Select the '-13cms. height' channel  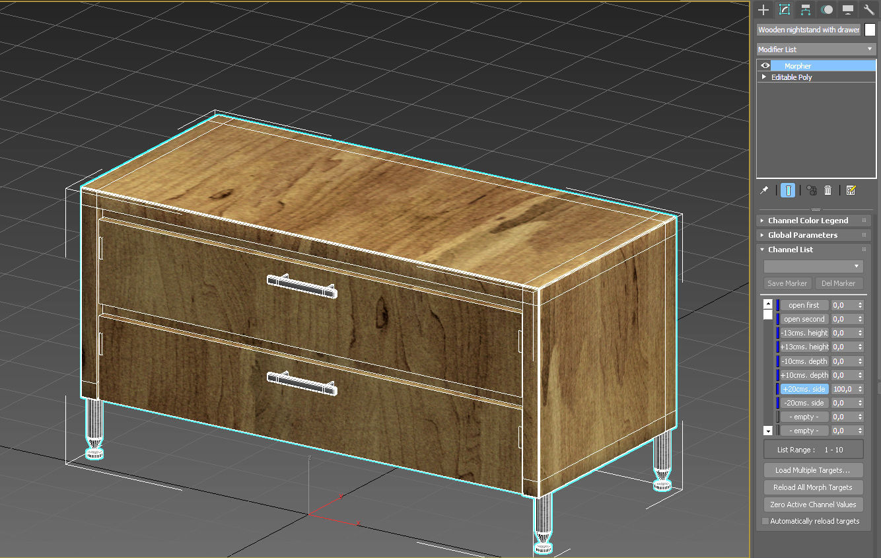coord(804,333)
